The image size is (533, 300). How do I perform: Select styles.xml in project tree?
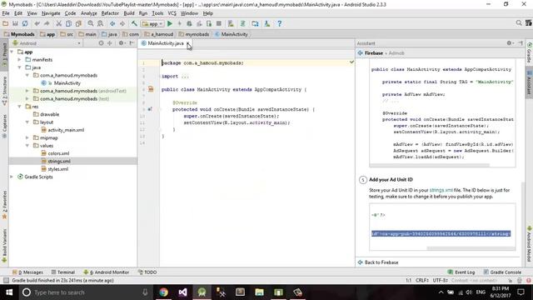tap(57, 169)
